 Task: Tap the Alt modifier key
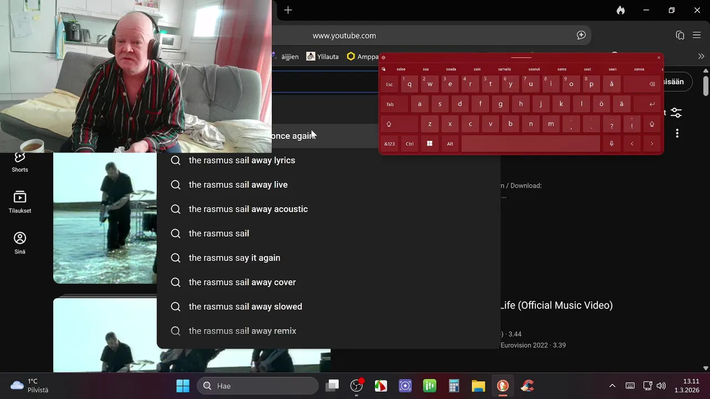click(x=450, y=144)
